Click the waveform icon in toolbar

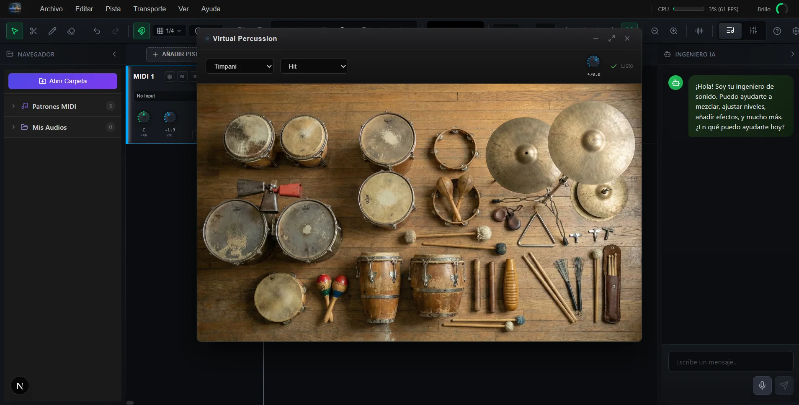(x=699, y=31)
